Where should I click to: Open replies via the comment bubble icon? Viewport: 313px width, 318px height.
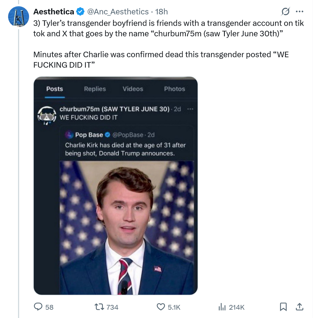tap(38, 307)
